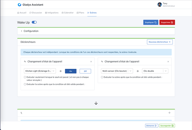Viewport: 192px width, 130px height.
Task: Select the Off state button
Action: tap(85, 71)
